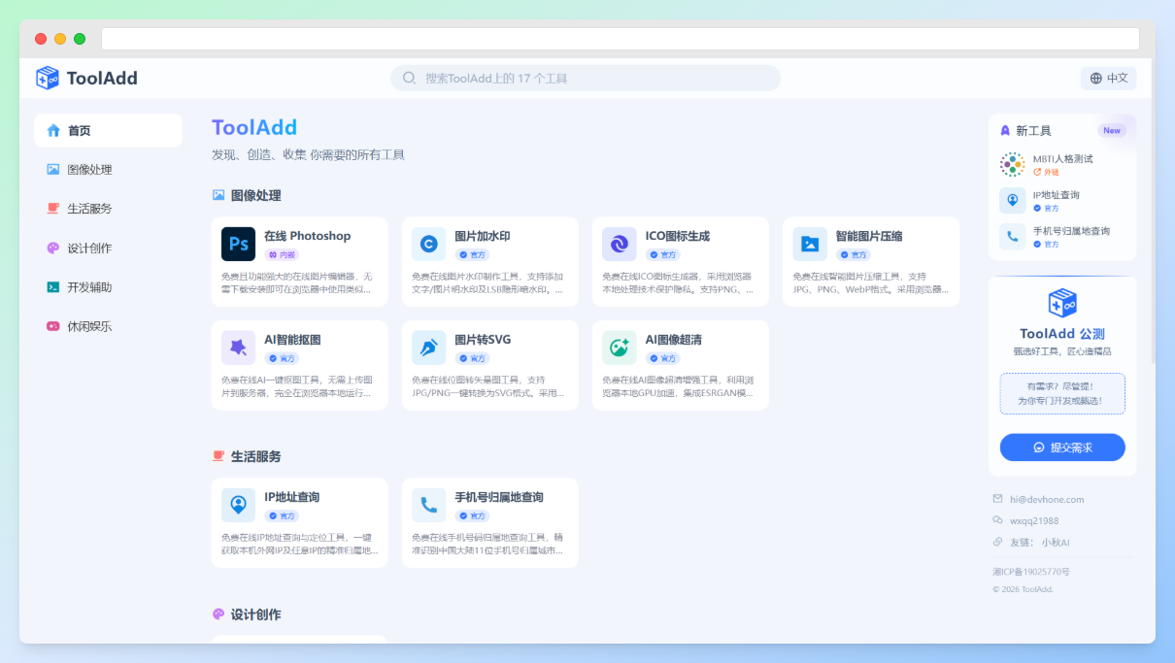Navigate to 开发辅助 sidebar item

coord(89,287)
